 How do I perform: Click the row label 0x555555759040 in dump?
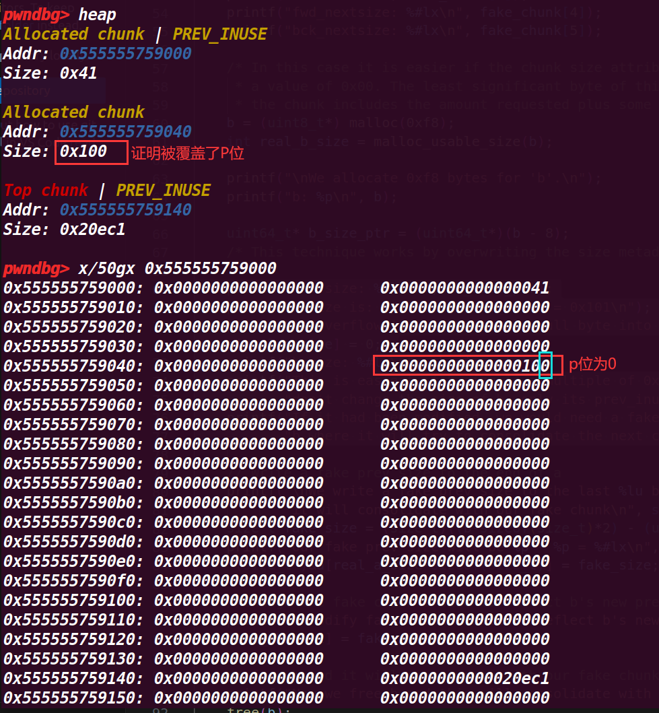tap(73, 366)
